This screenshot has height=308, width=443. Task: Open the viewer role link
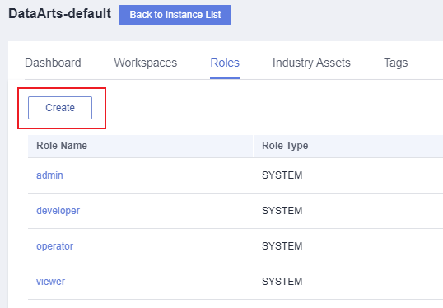point(50,282)
